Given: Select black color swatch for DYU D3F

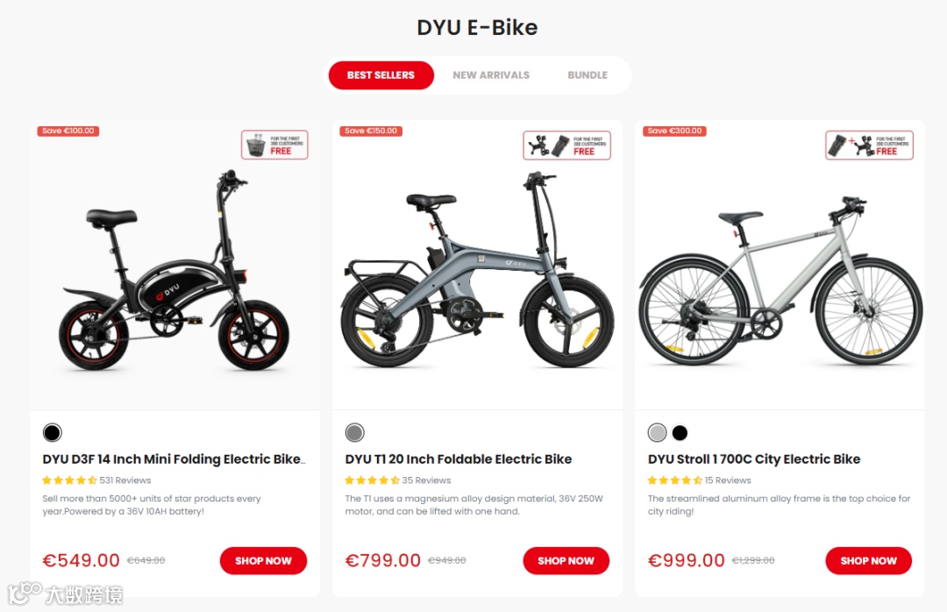Looking at the screenshot, I should (x=53, y=432).
